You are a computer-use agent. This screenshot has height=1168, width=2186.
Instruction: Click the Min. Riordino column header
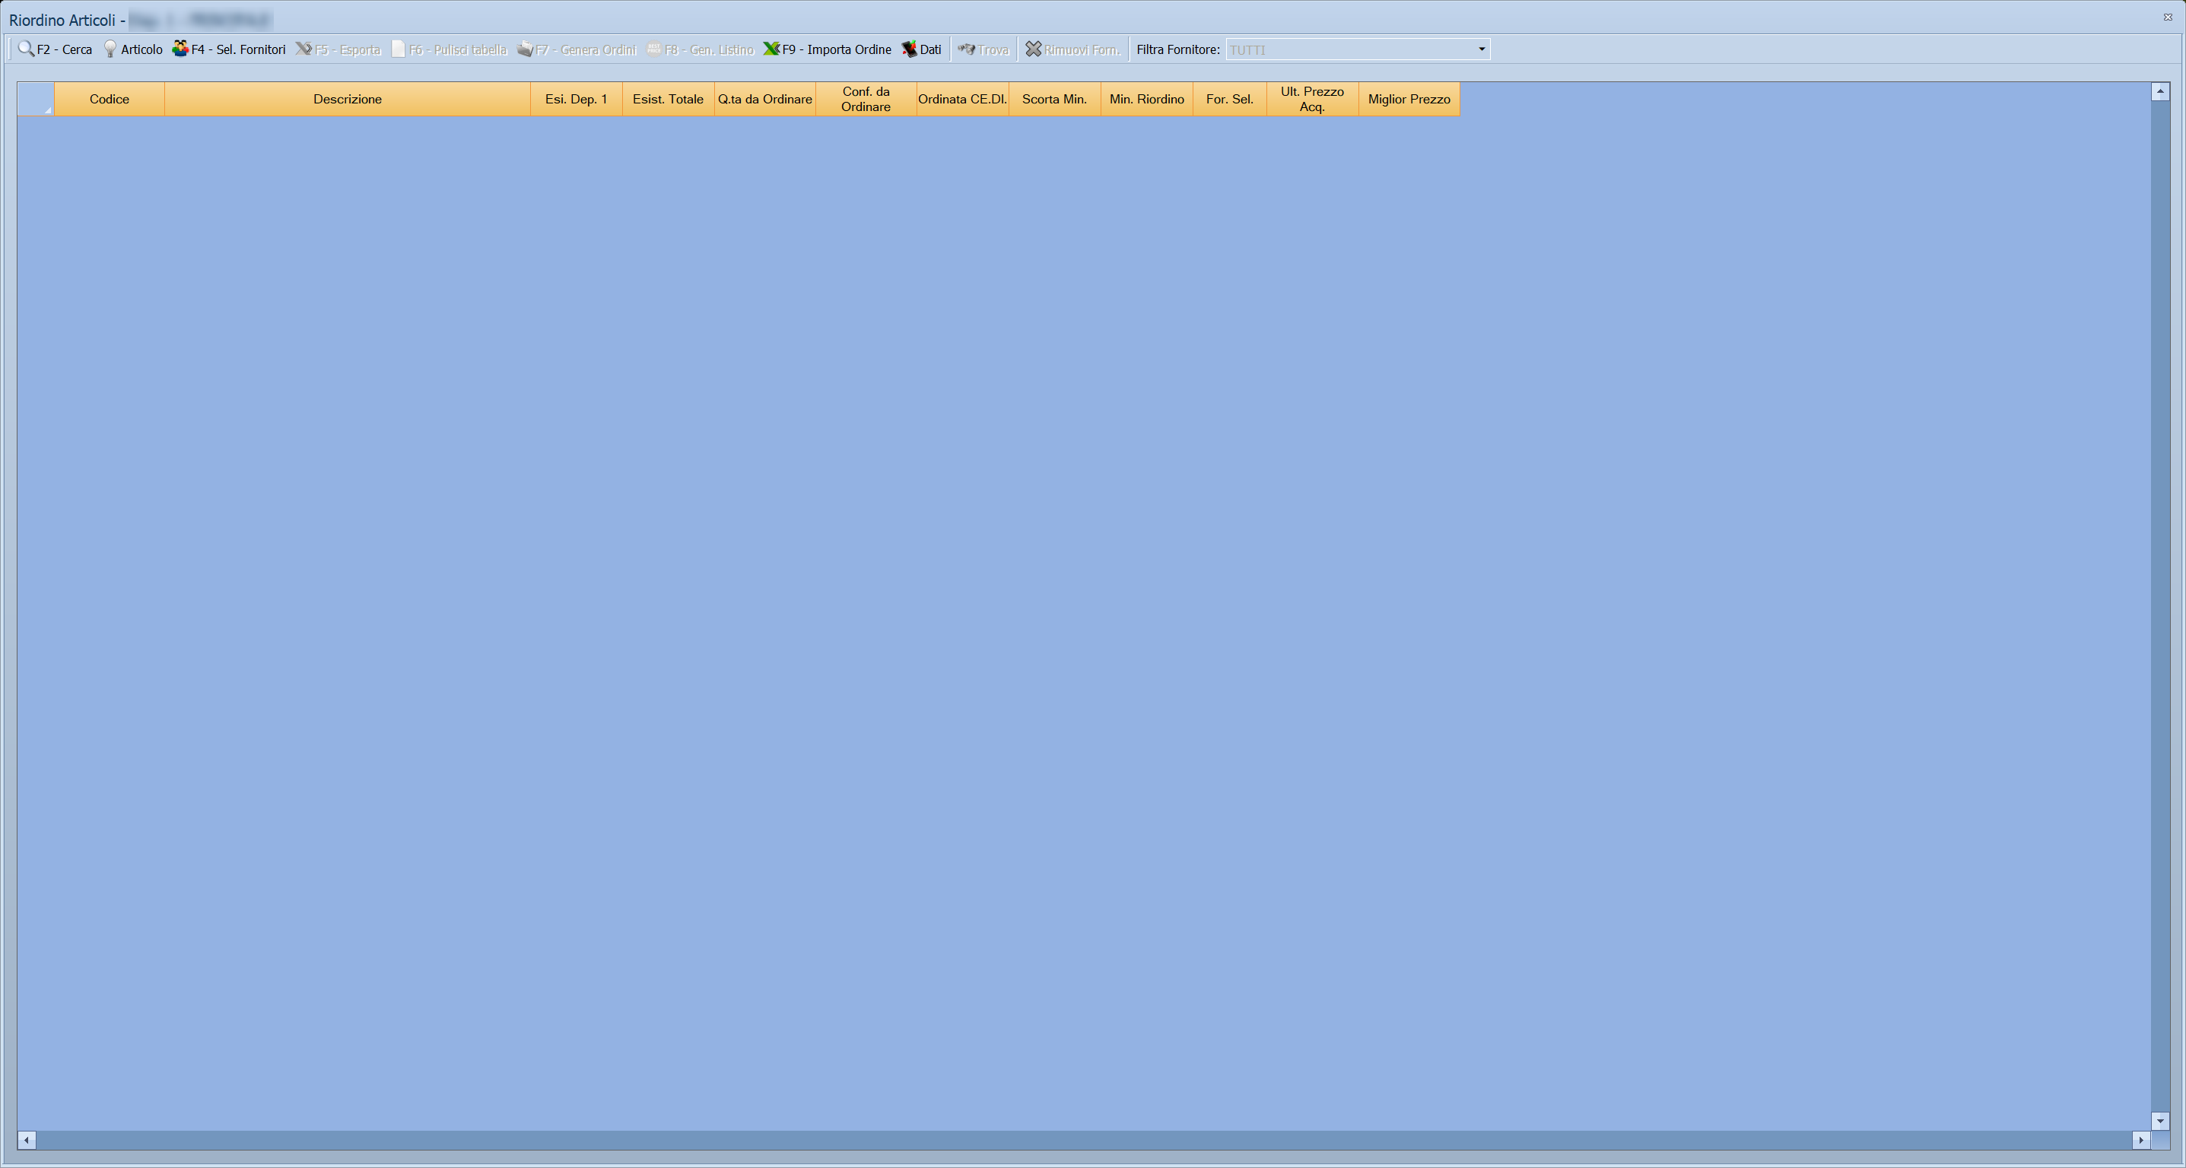[x=1146, y=100]
